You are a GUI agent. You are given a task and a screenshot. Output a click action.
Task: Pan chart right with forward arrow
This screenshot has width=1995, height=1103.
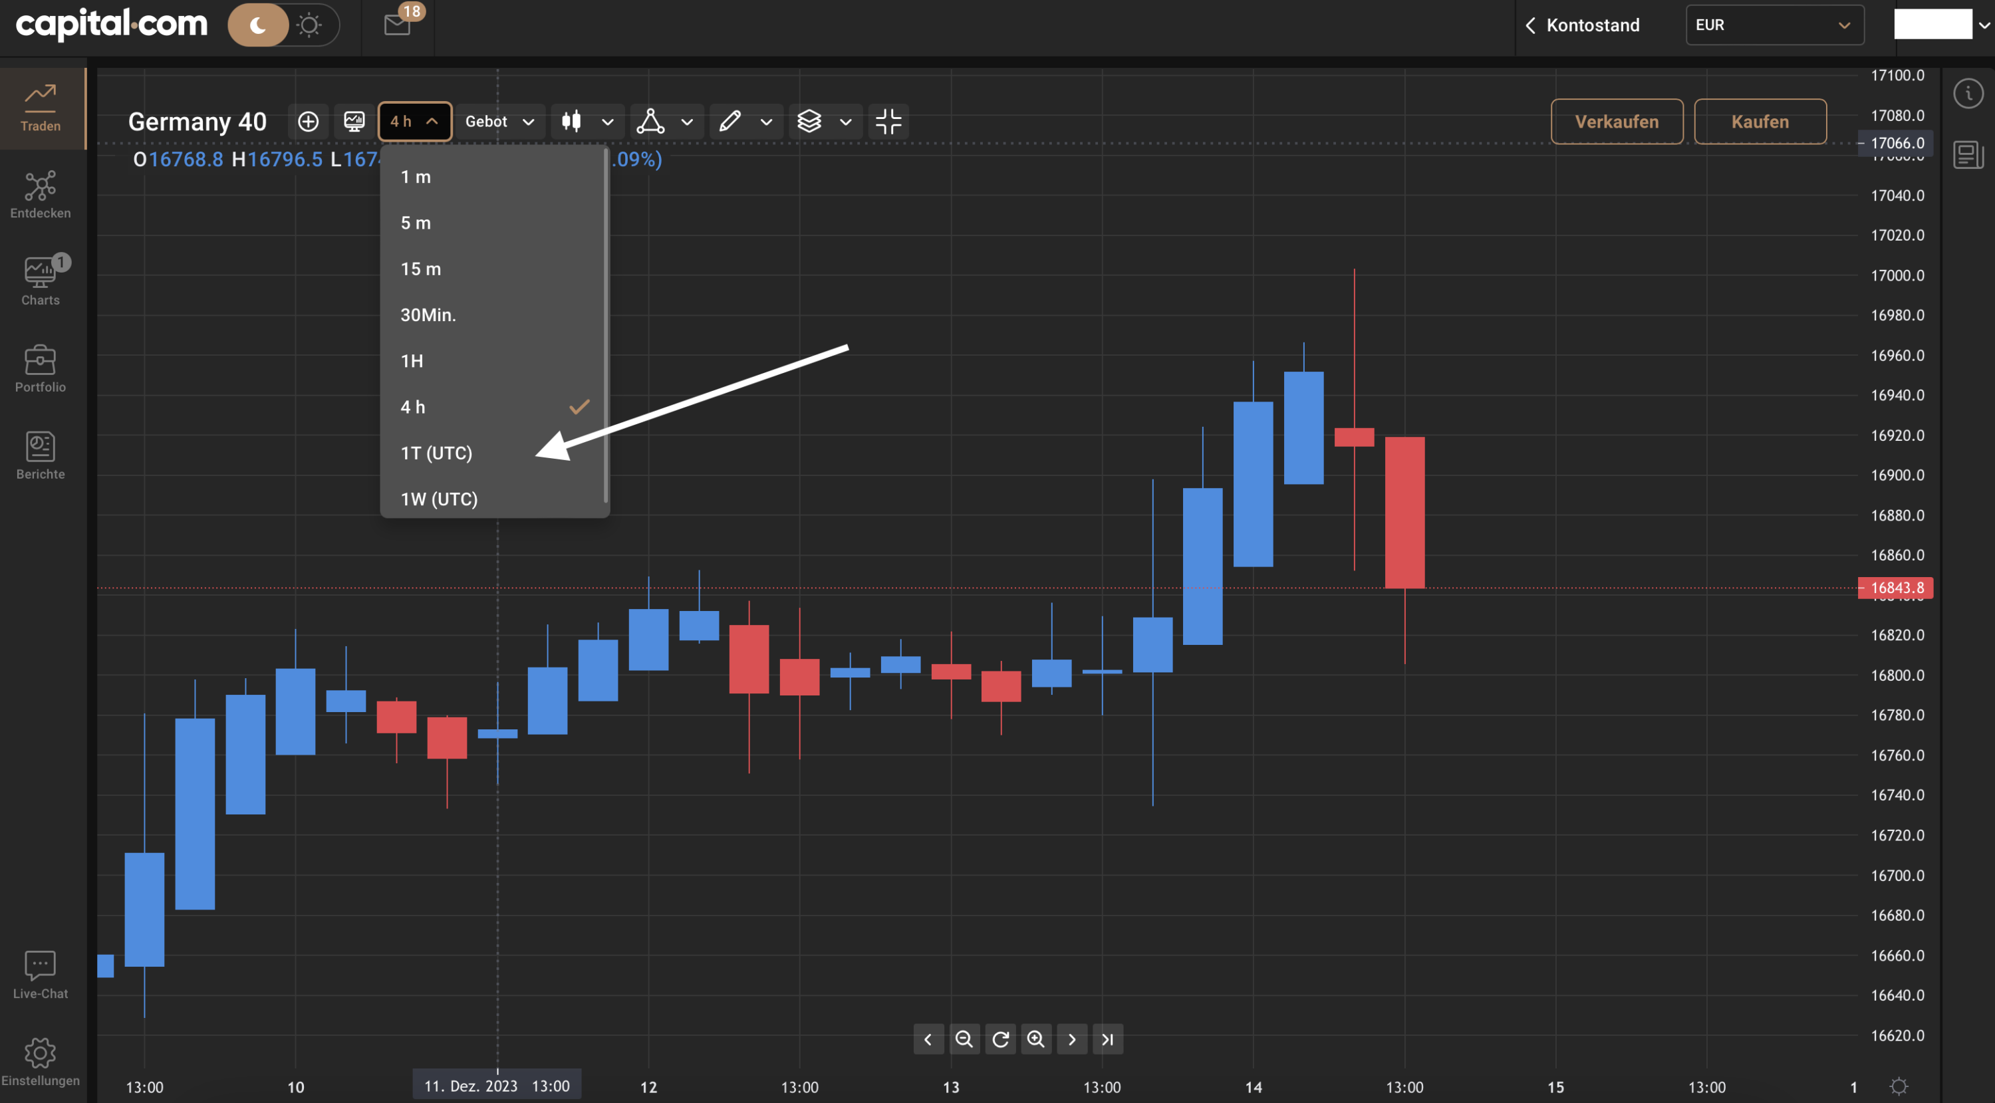1072,1039
